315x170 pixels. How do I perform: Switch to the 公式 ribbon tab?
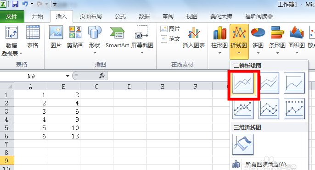(120, 16)
